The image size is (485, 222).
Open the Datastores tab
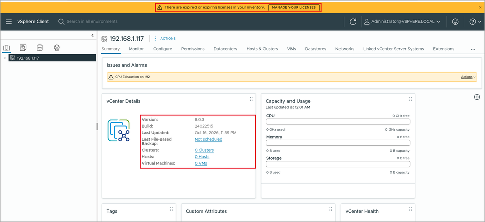[x=315, y=49]
